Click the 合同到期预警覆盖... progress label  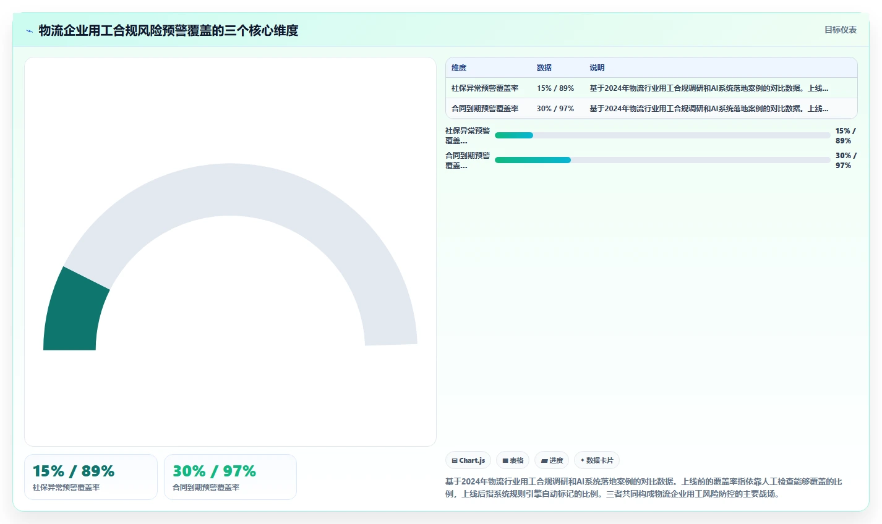click(x=468, y=161)
